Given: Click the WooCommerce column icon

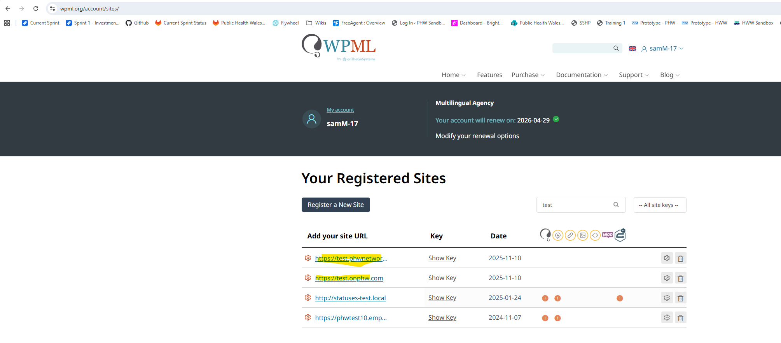Looking at the screenshot, I should tap(608, 234).
